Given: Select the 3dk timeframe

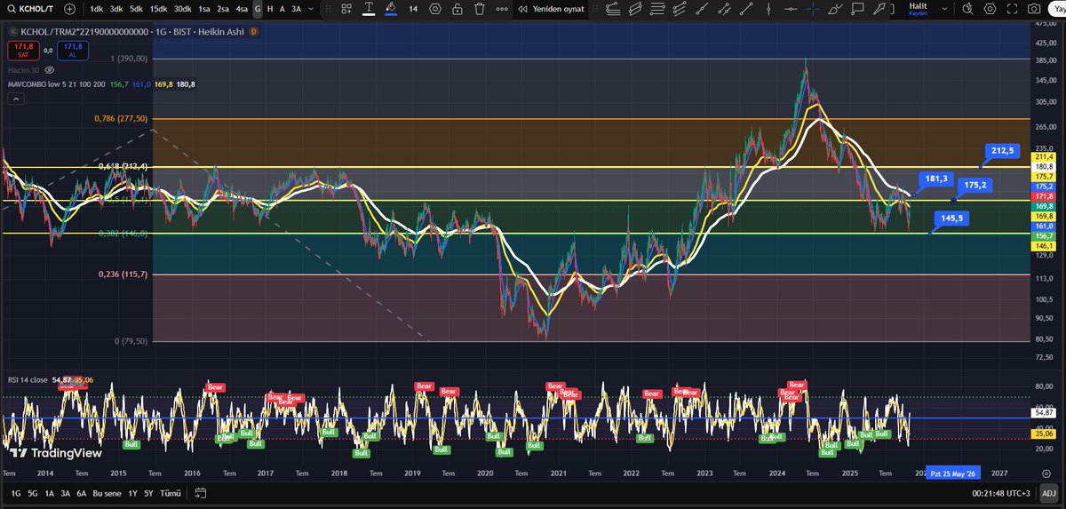Looking at the screenshot, I should tap(116, 8).
